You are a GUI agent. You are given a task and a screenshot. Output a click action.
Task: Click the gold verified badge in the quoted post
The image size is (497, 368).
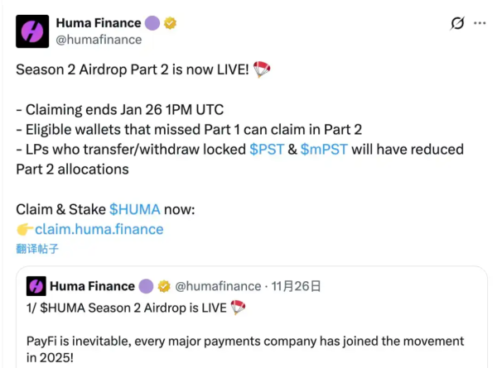click(x=165, y=286)
